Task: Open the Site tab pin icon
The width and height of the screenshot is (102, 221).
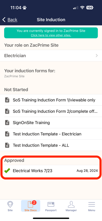Action: 10,204
